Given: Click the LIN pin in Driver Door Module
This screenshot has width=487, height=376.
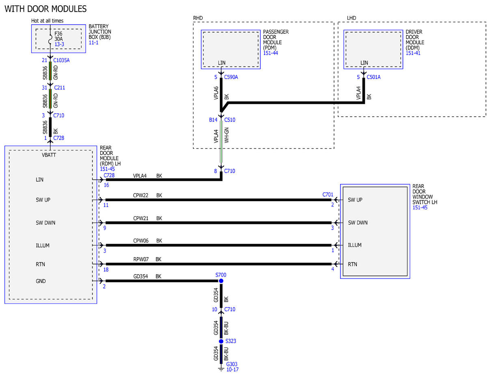Looking at the screenshot, I should click(x=364, y=62).
